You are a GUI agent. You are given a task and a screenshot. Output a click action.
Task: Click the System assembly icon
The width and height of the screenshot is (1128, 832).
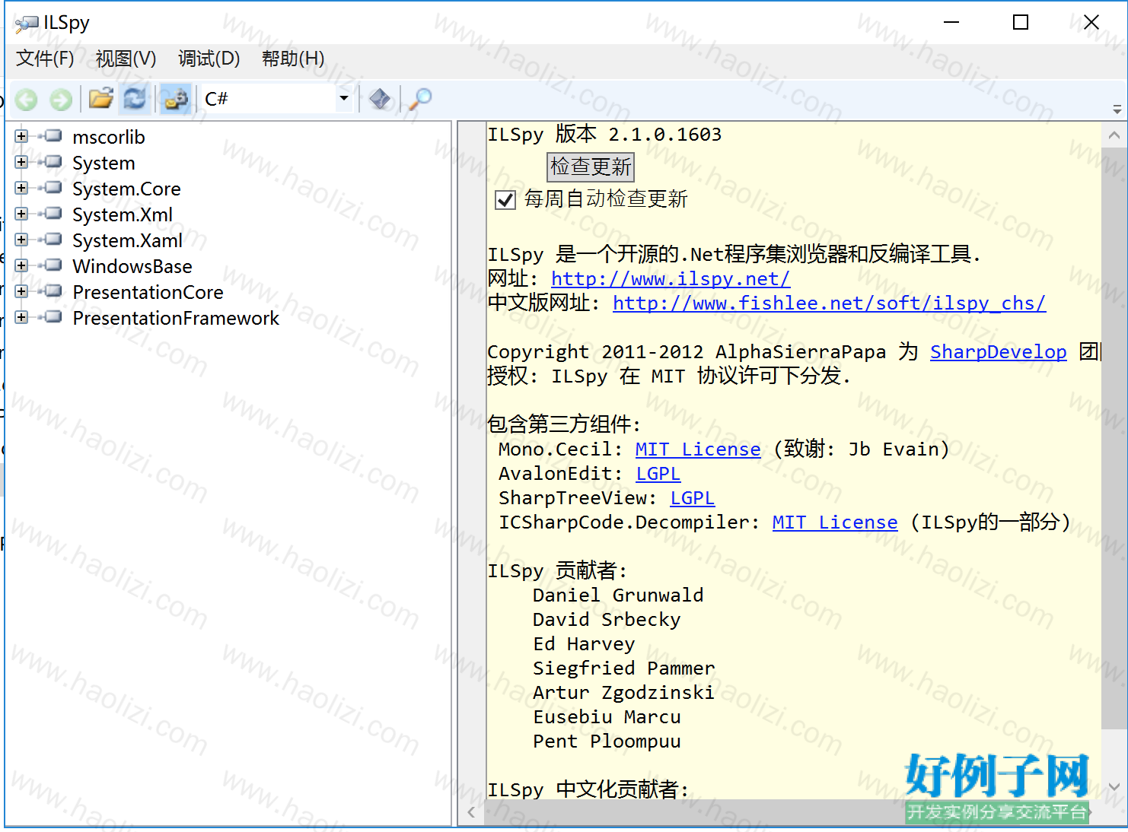tap(51, 162)
